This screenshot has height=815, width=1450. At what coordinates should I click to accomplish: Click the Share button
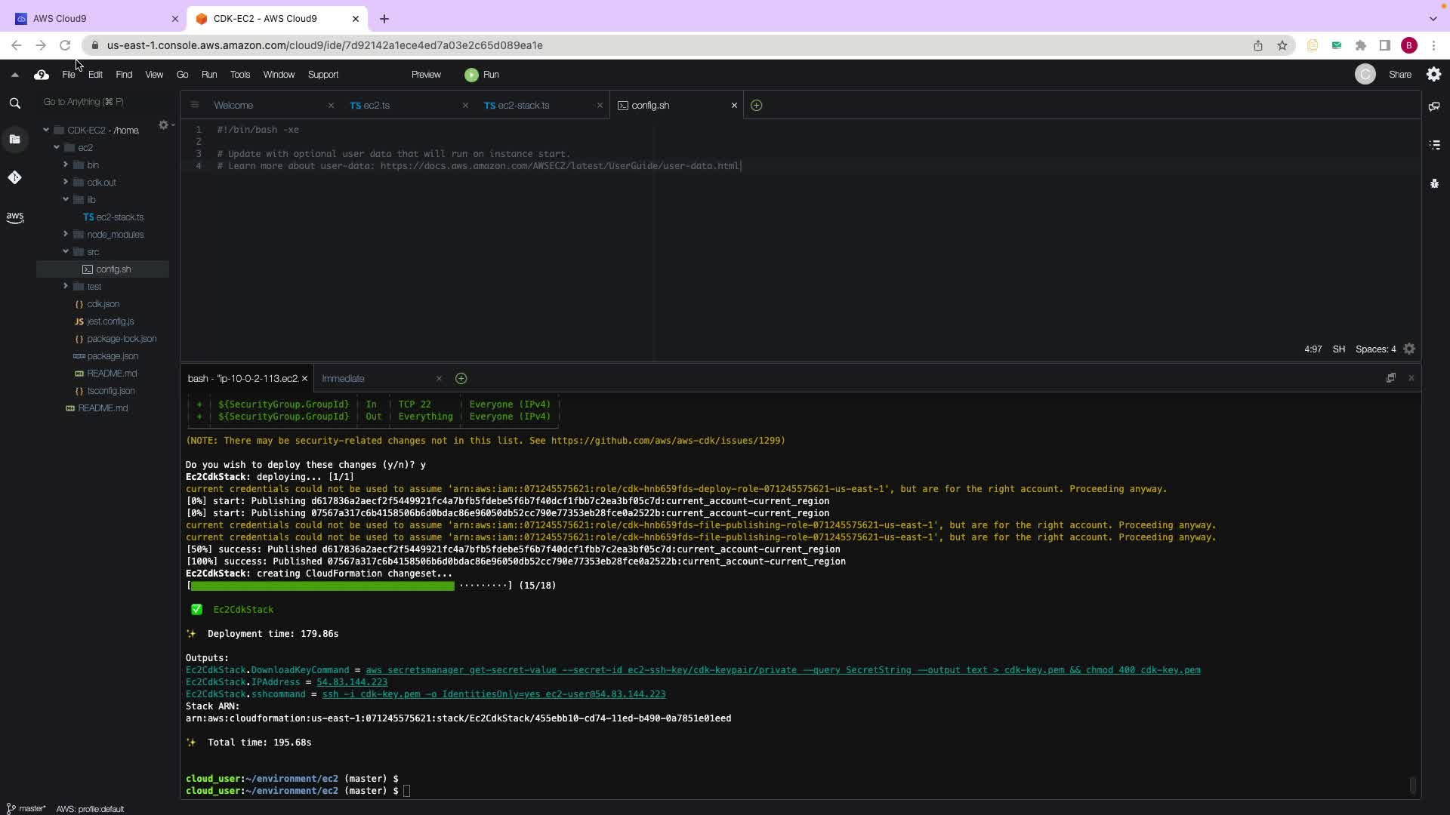click(x=1399, y=75)
